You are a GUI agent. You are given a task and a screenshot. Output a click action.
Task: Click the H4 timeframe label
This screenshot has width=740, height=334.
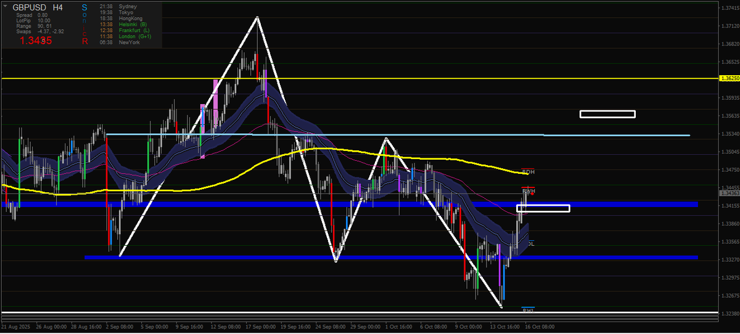pyautogui.click(x=57, y=7)
